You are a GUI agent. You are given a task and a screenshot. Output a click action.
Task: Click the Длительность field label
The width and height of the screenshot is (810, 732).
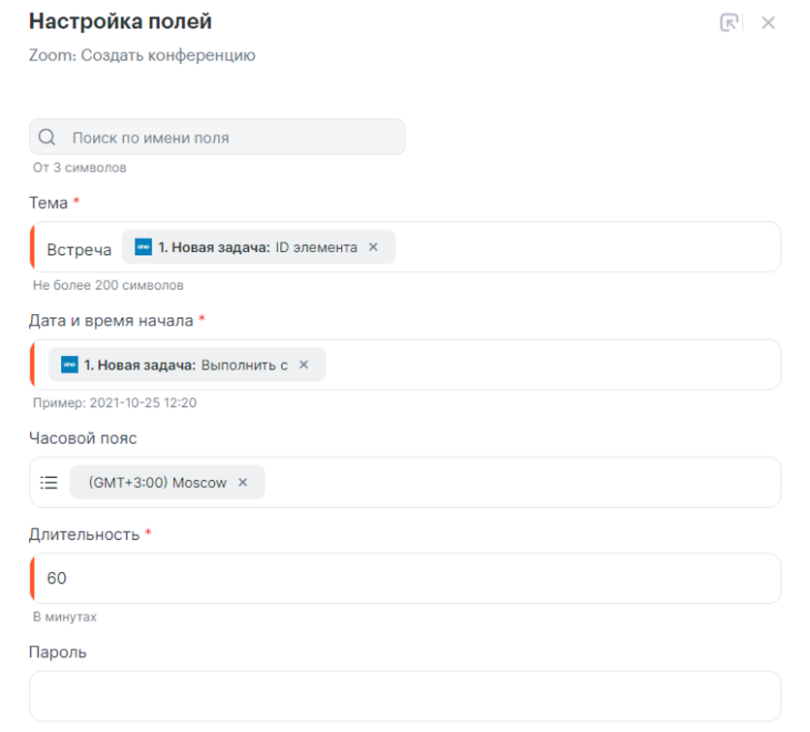click(85, 534)
